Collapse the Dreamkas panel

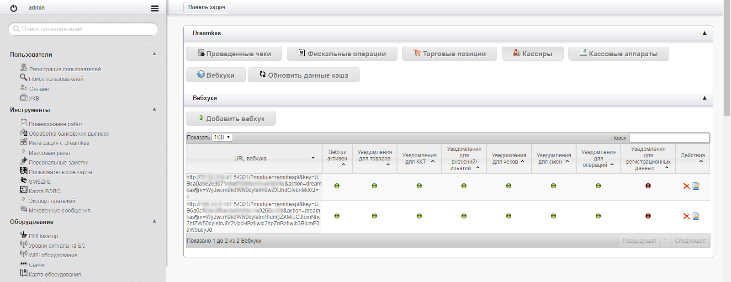point(705,33)
